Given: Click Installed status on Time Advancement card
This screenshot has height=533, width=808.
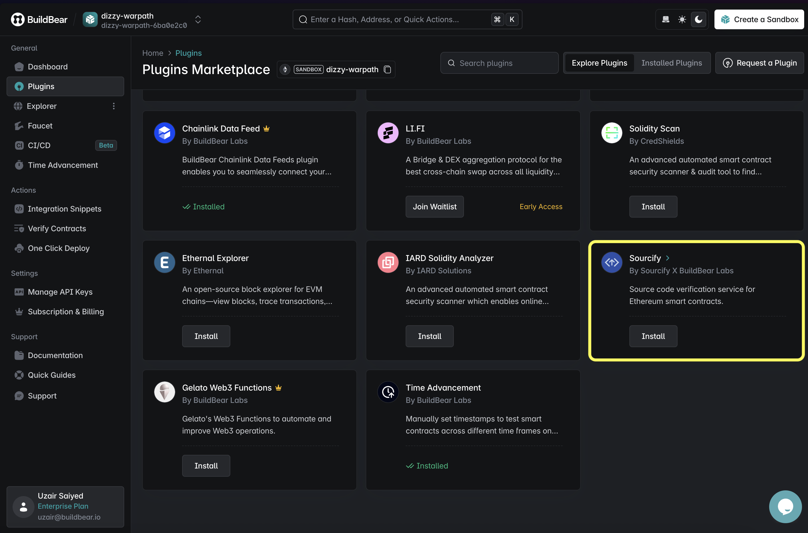Looking at the screenshot, I should [x=427, y=466].
